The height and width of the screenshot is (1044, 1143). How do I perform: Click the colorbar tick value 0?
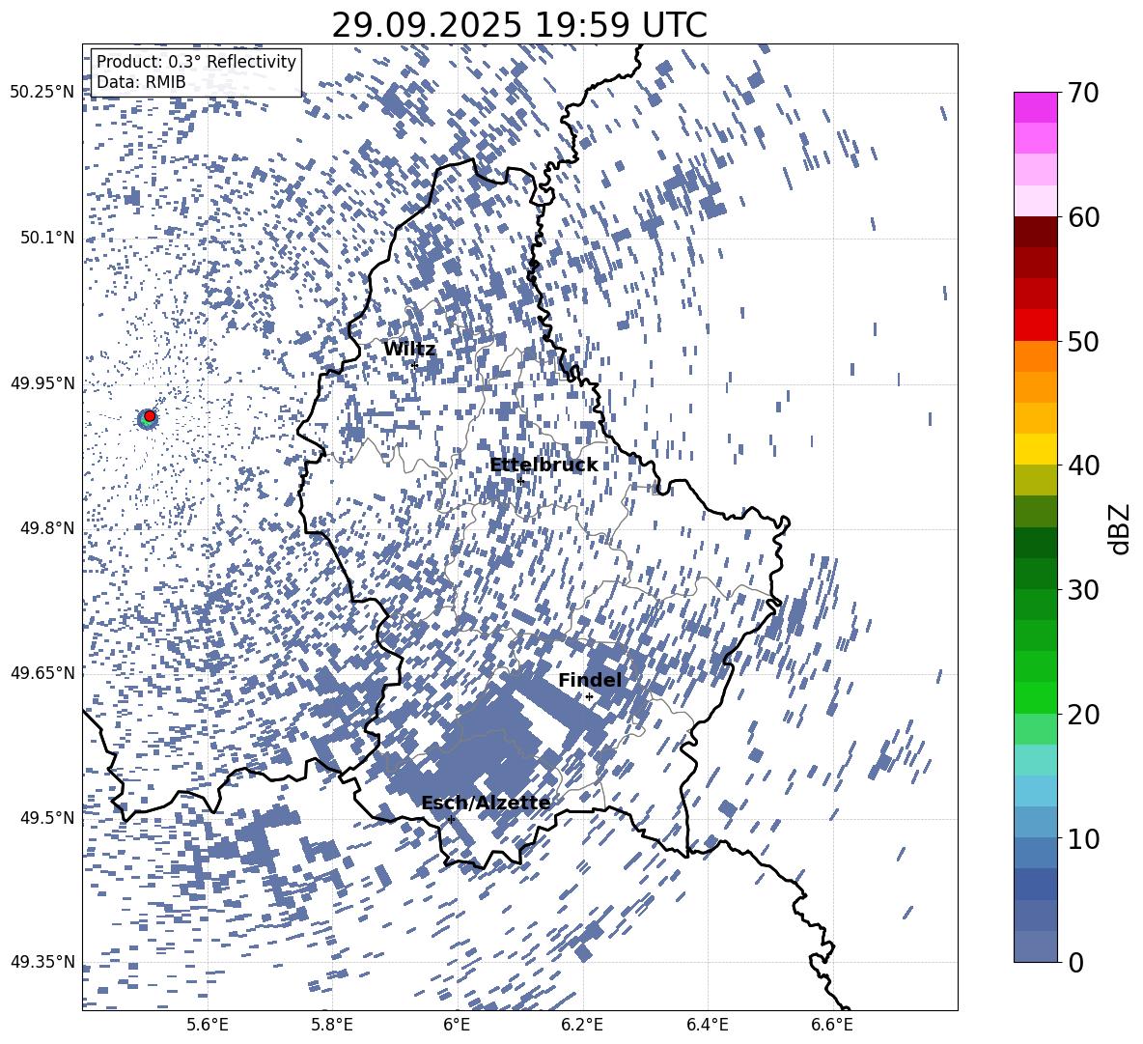[1075, 962]
